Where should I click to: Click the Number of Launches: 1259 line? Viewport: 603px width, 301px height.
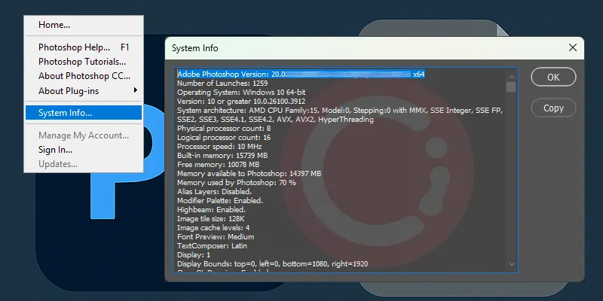pos(222,84)
